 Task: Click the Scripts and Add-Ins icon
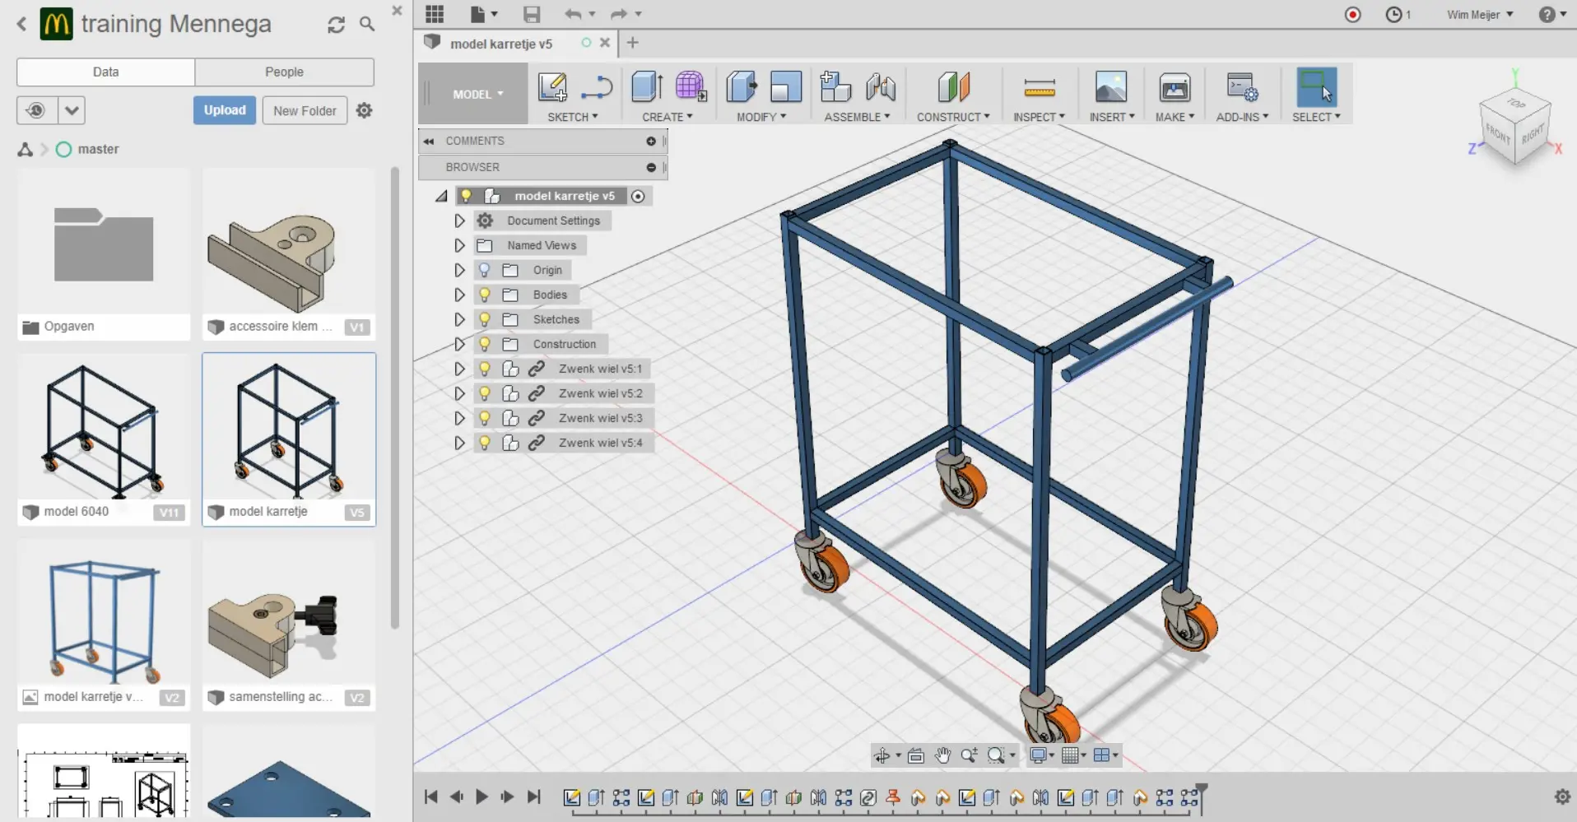point(1242,86)
